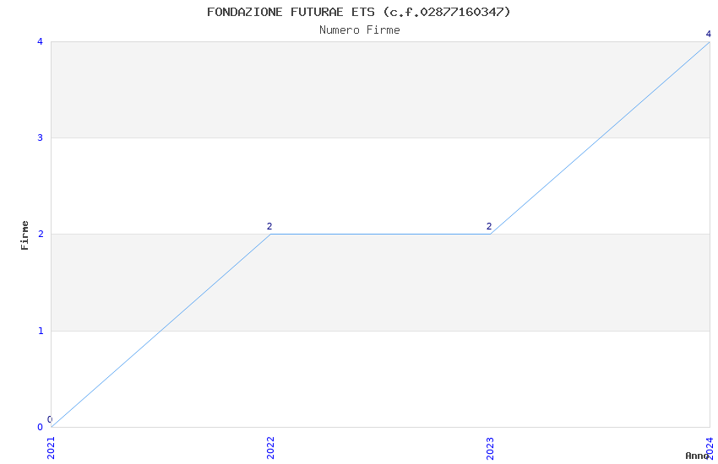Click the y-axis tick label 0
Viewport: 718px width, 464px height.
click(x=40, y=427)
